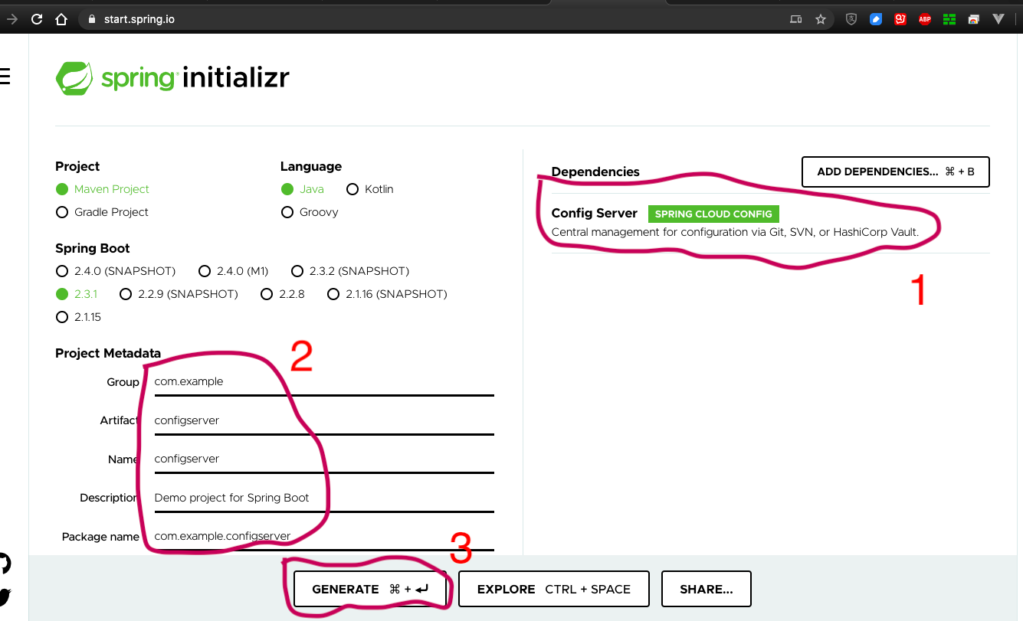Click the SPRING CLOUD CONFIG tag

(713, 214)
